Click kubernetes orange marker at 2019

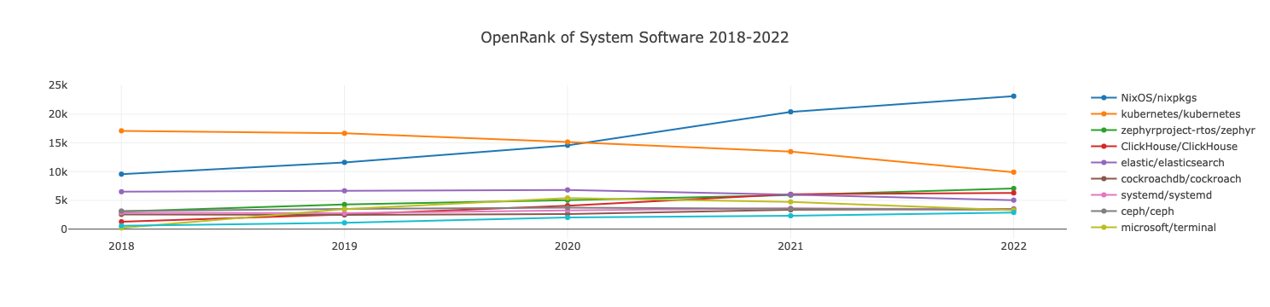344,133
